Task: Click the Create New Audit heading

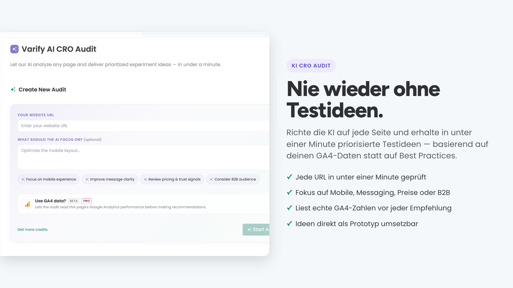Action: tap(42, 90)
